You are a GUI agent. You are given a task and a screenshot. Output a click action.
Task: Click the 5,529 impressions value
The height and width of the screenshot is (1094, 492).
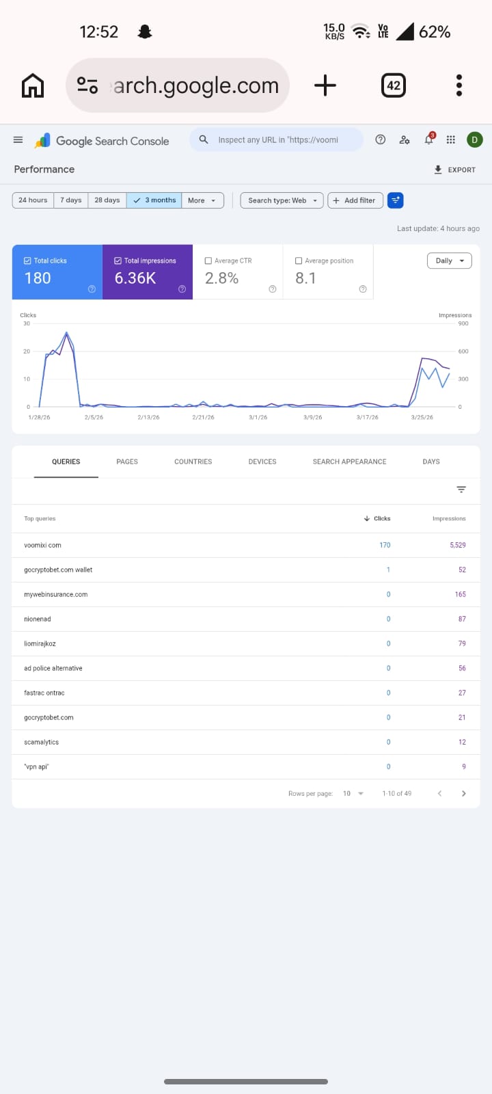458,545
